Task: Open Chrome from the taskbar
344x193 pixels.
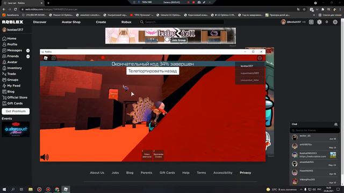Action: tap(57, 189)
